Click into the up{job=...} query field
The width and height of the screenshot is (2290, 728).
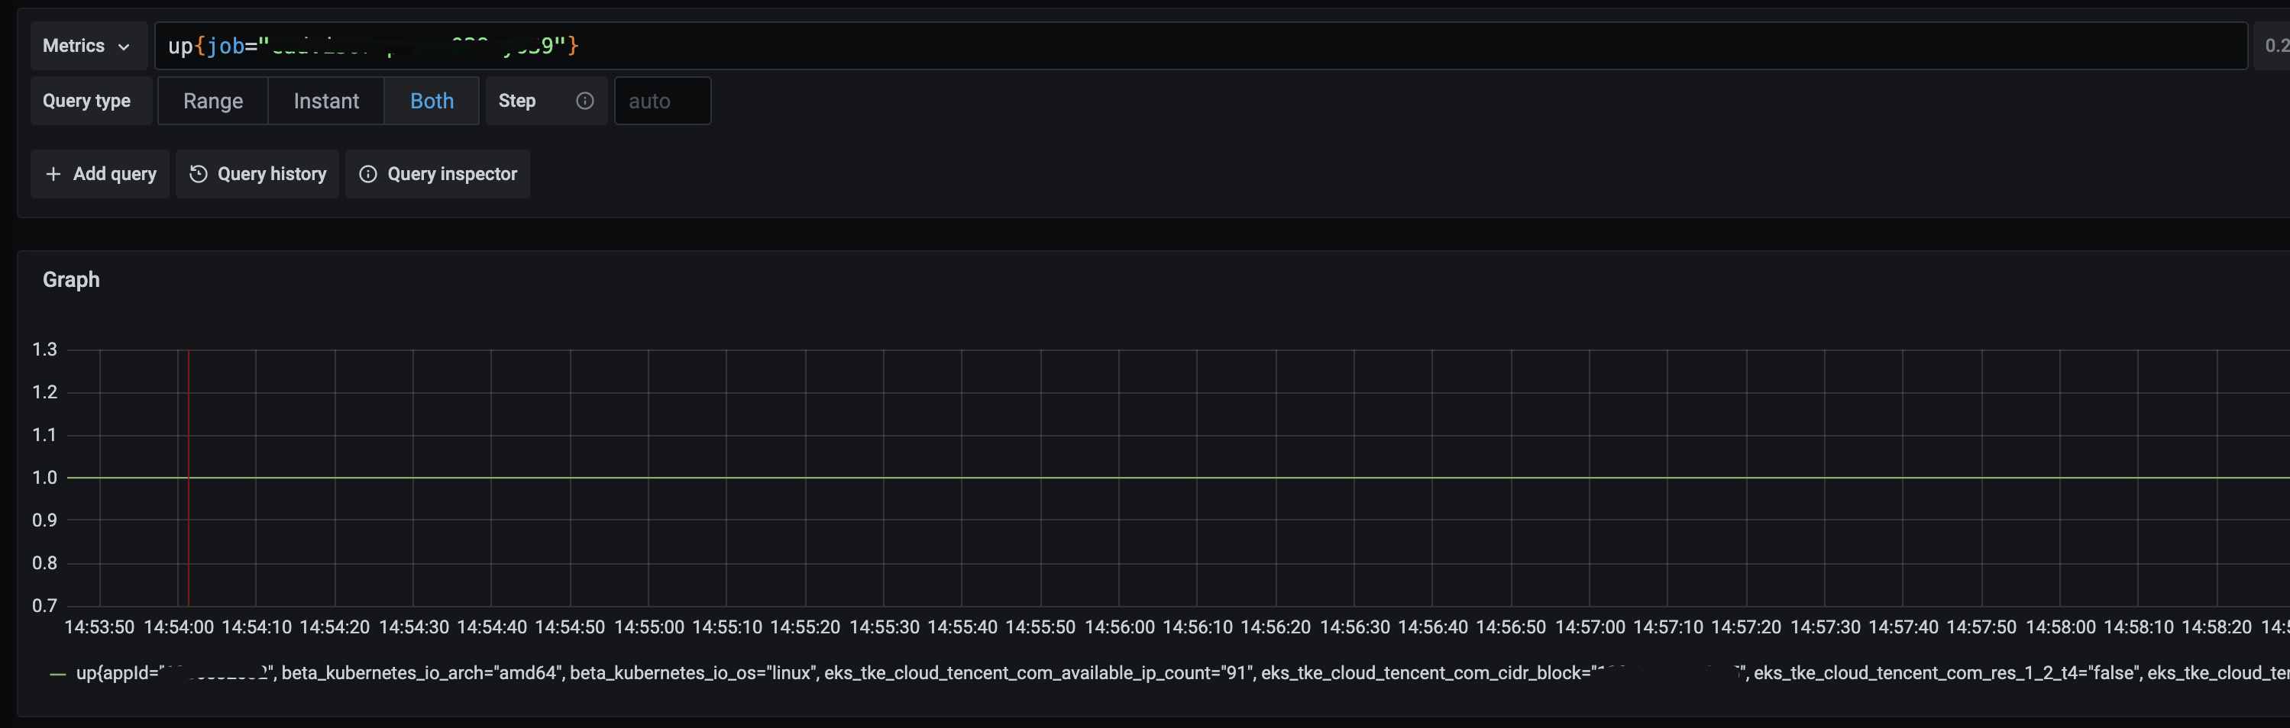tap(1200, 45)
